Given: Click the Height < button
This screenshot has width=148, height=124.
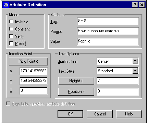Looking at the screenshot, I should click(x=76, y=81).
